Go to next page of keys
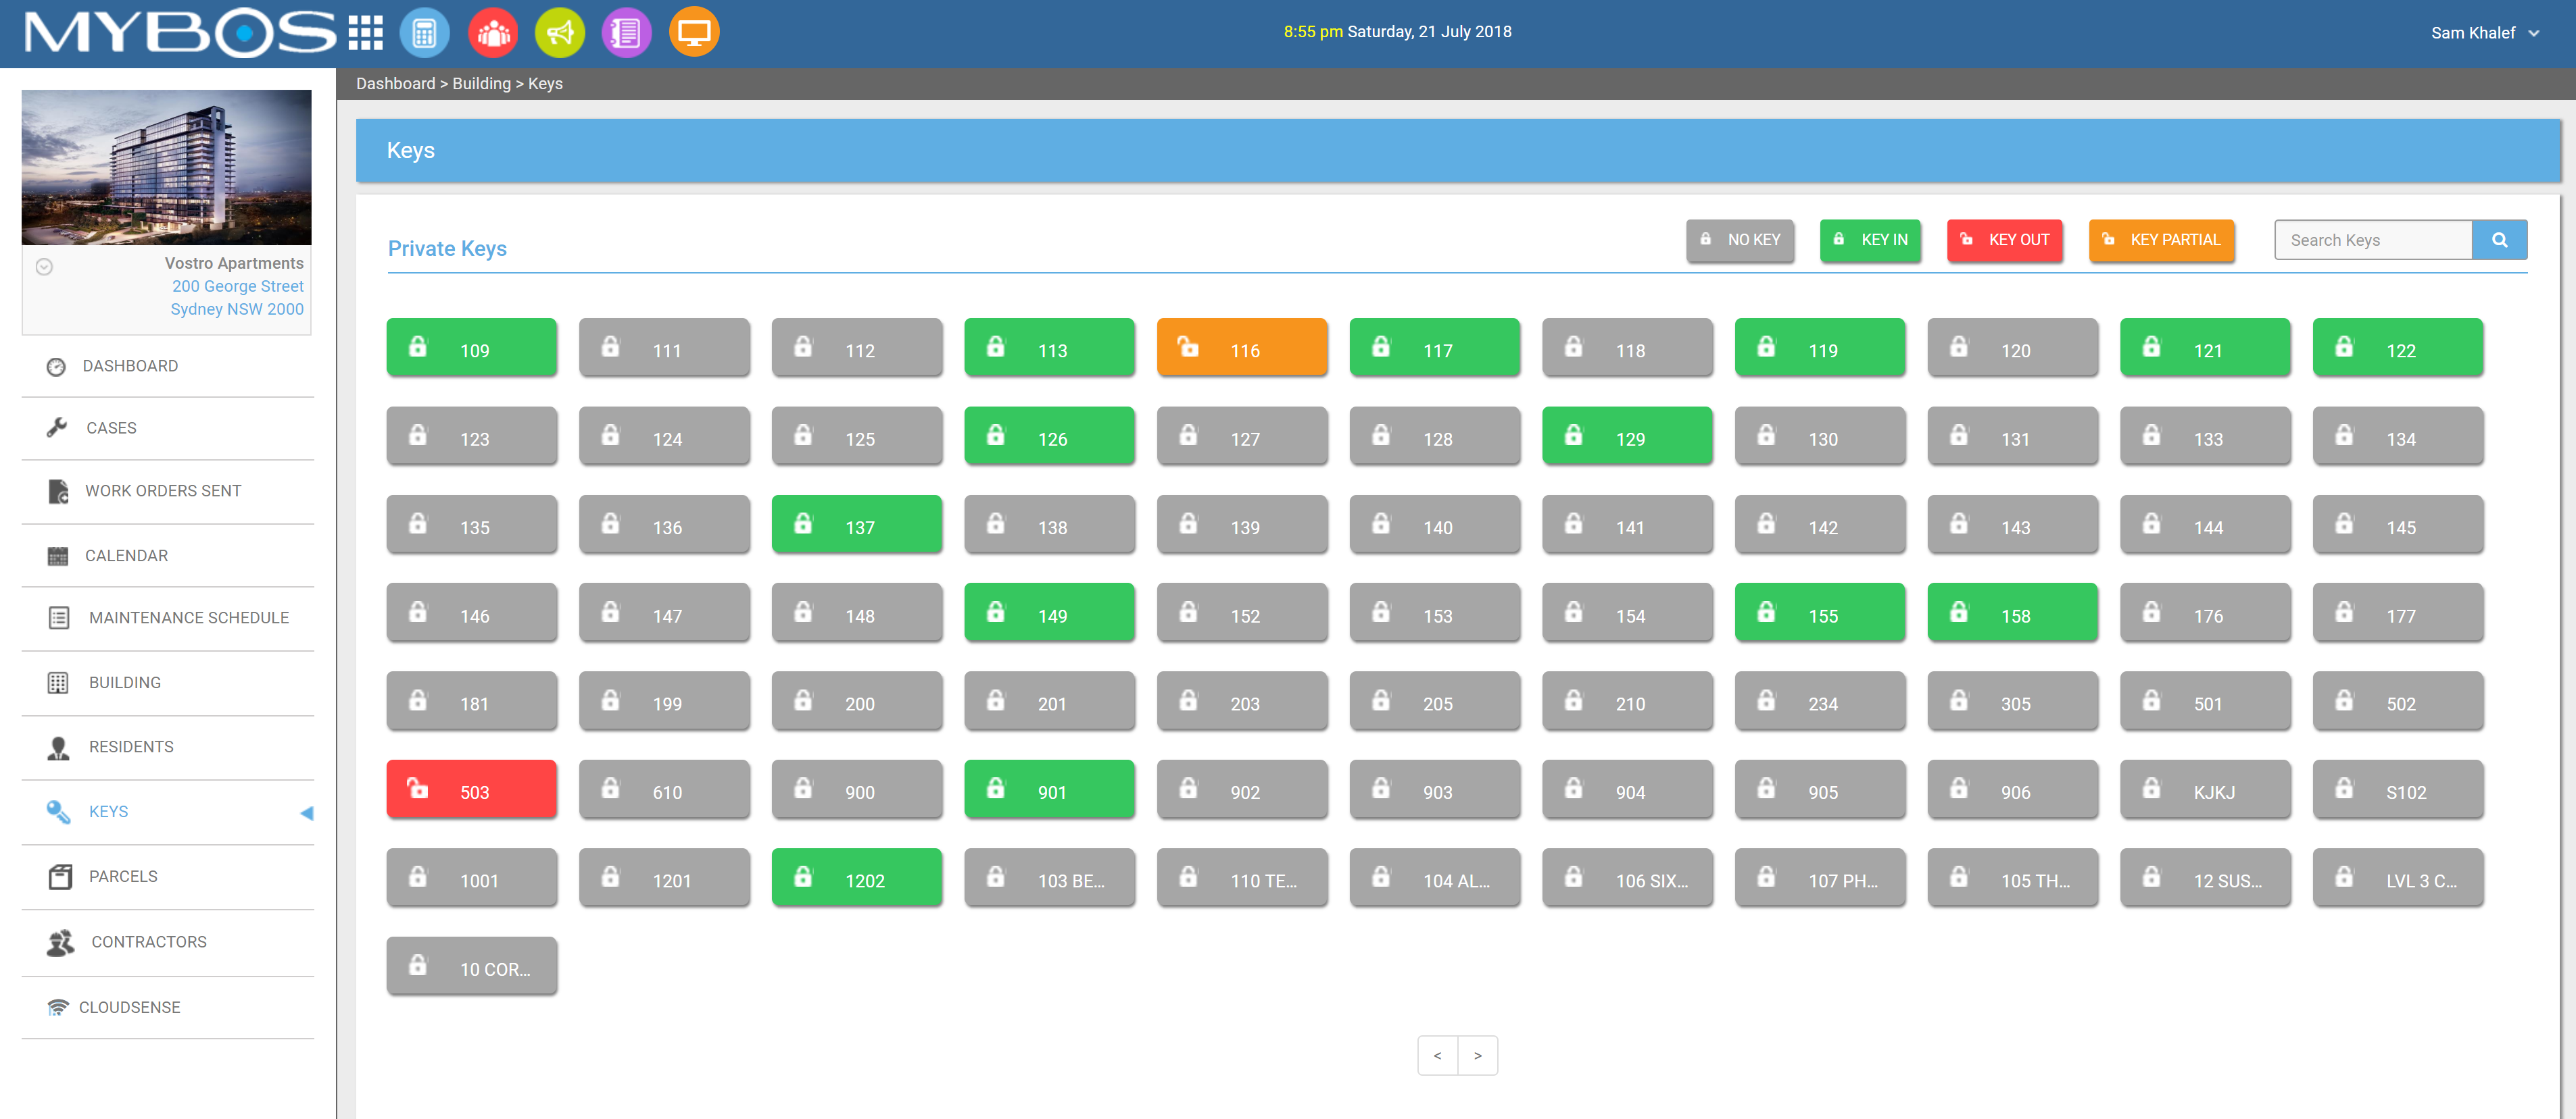Image resolution: width=2576 pixels, height=1119 pixels. pos(1477,1055)
